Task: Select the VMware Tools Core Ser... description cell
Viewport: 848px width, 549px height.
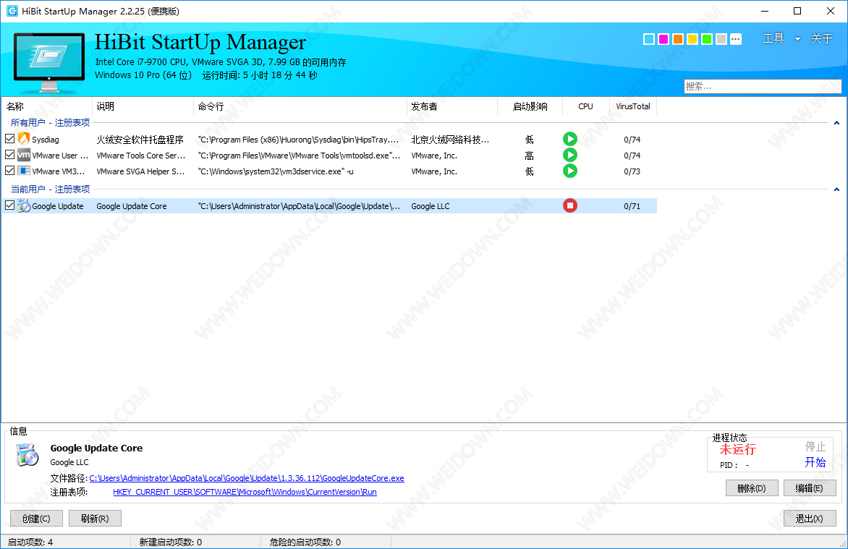Action: pyautogui.click(x=140, y=156)
